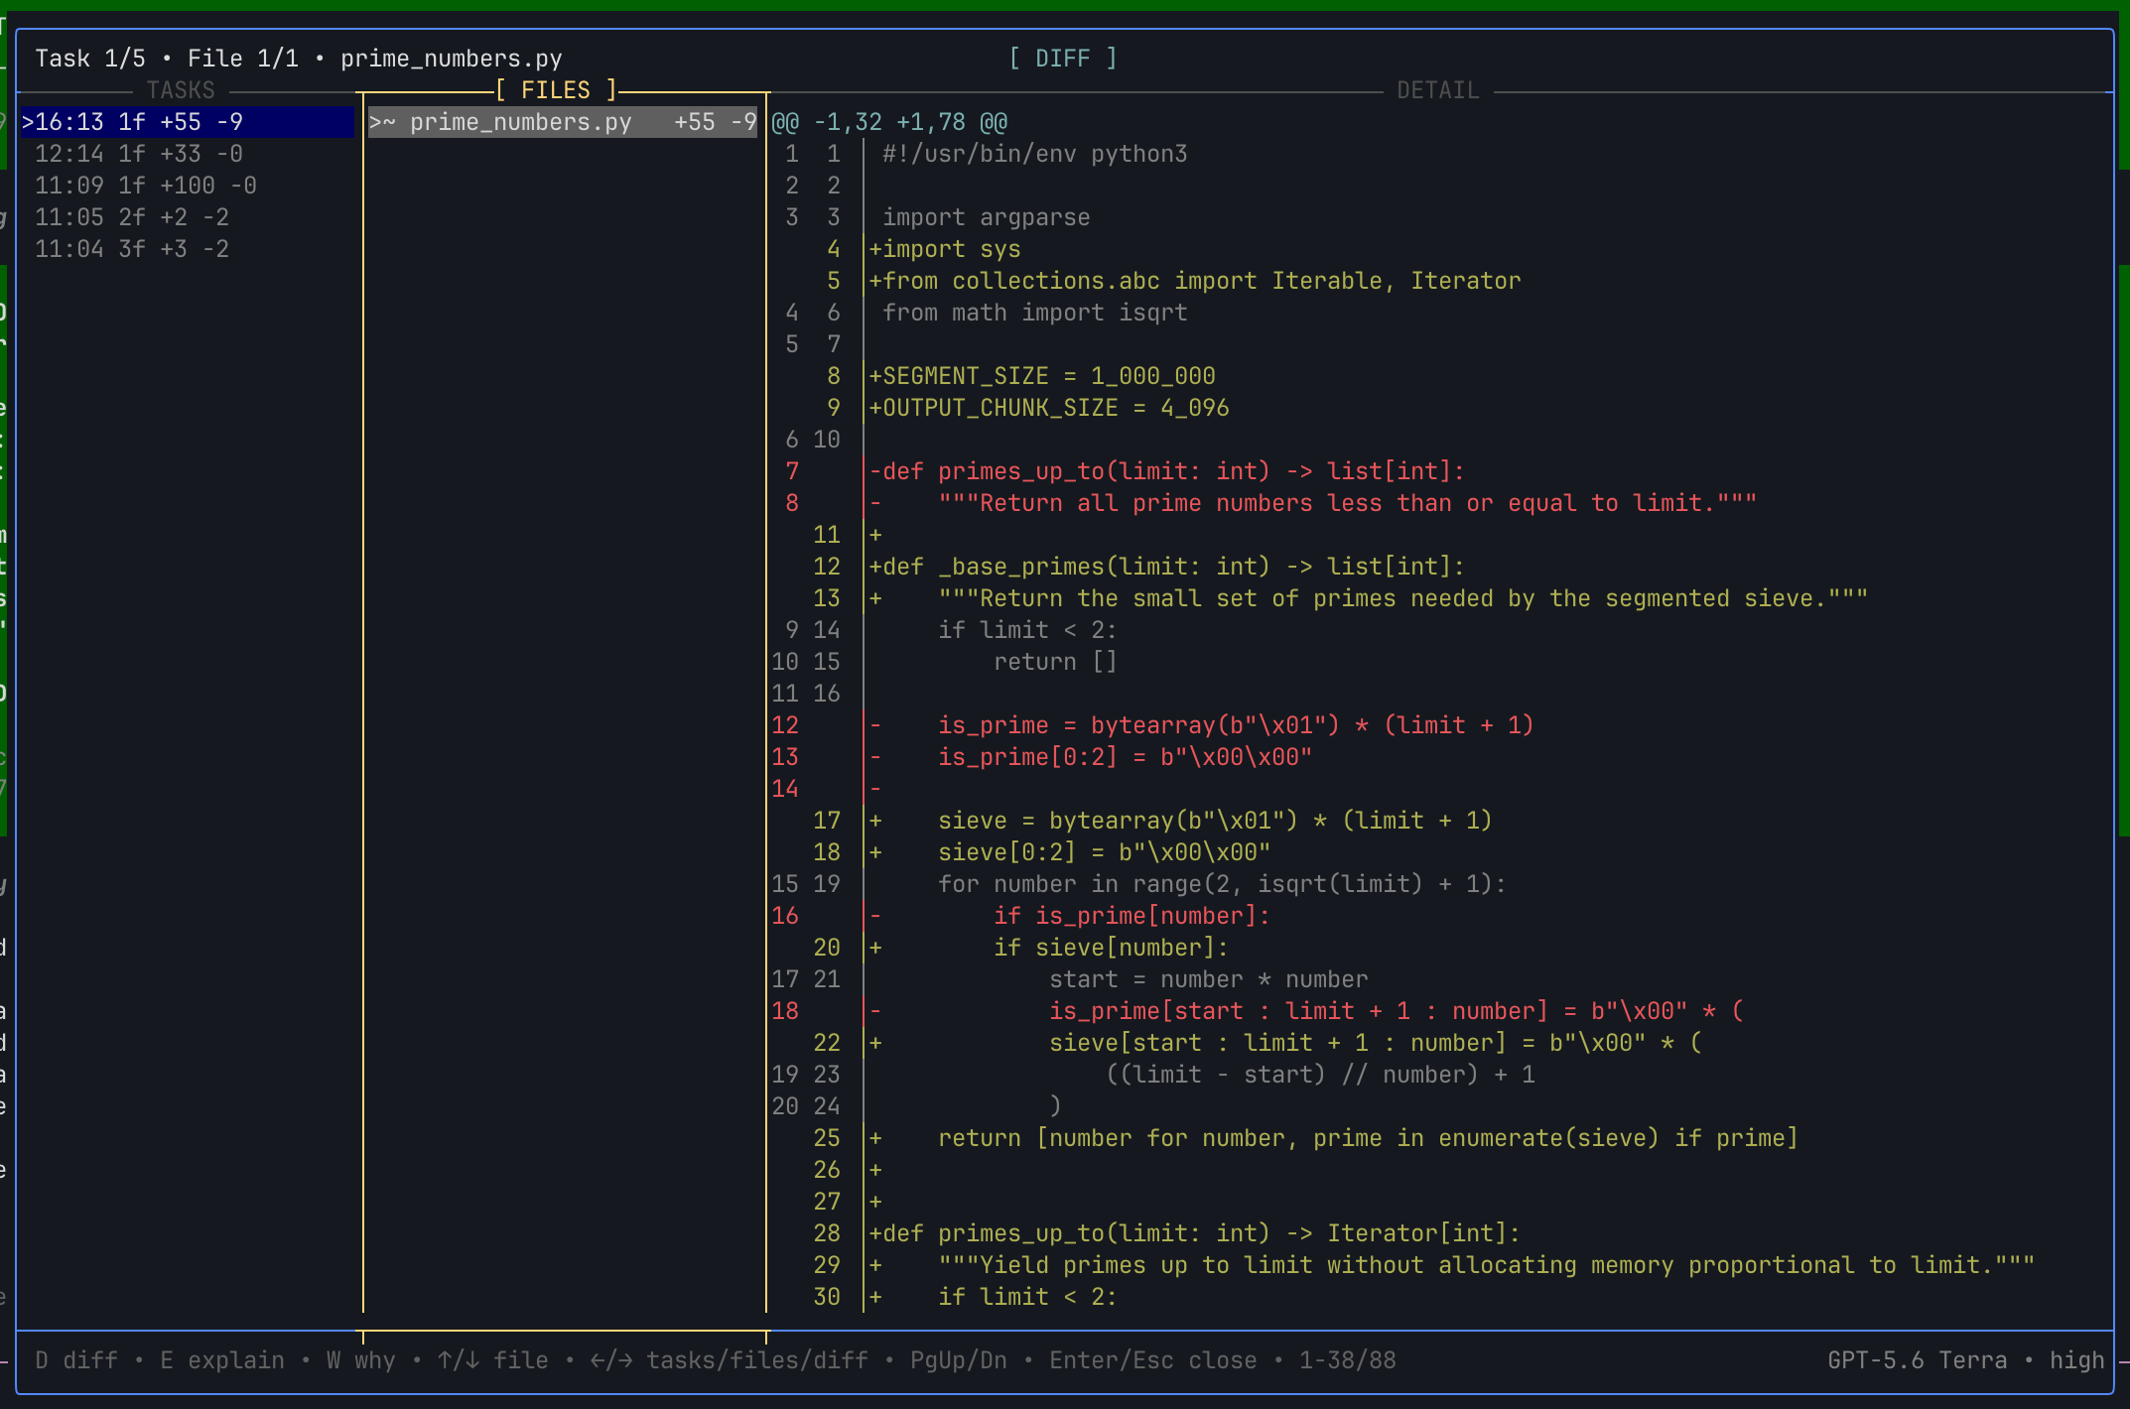Click the 'Enter/Esc close' footer hint

pos(1153,1360)
